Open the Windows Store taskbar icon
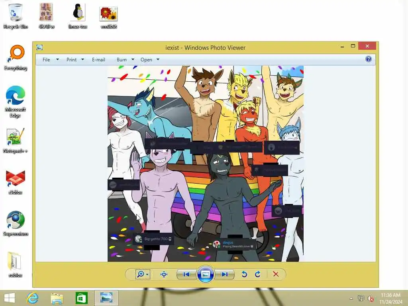 tap(81, 298)
